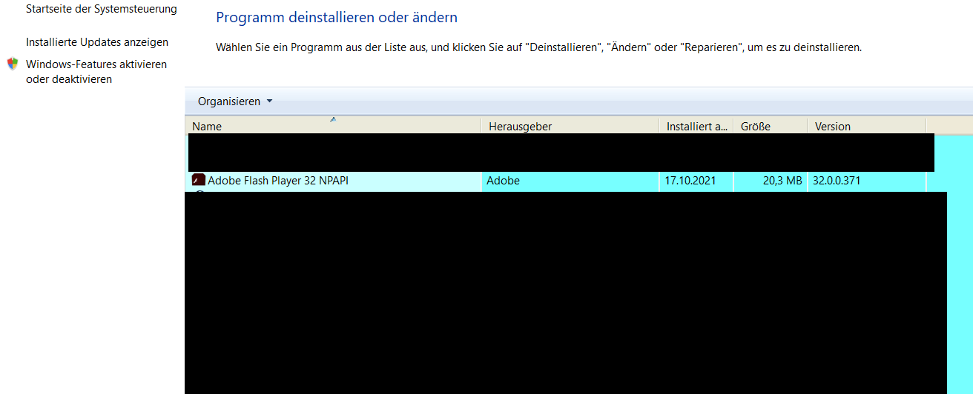The image size is (973, 394).
Task: Click the shield icon beside Windows-Features
Action: tap(13, 64)
